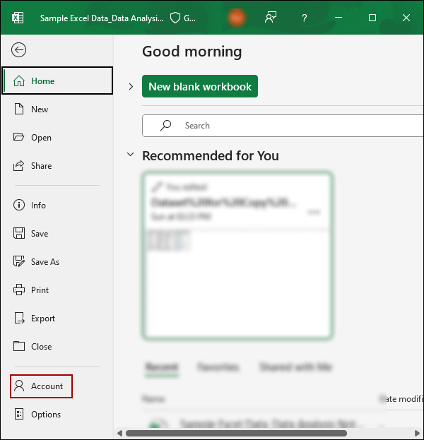Collapse the Recommended for You section
424x440 pixels.
click(x=130, y=155)
